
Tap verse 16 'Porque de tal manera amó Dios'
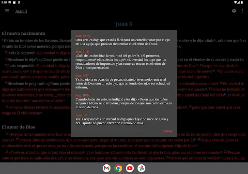[38, 134]
